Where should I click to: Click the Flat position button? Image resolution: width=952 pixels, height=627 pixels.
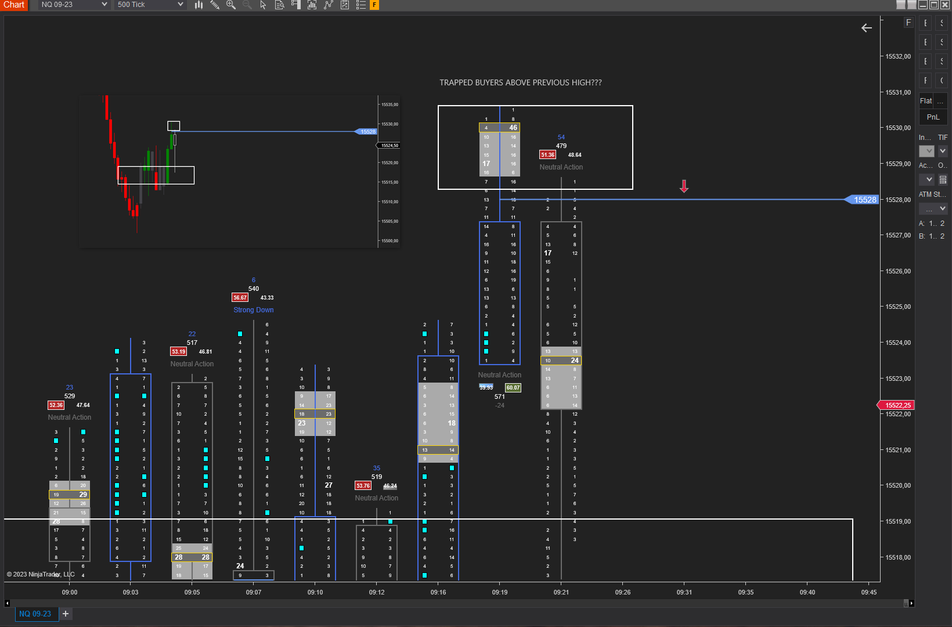(x=926, y=101)
